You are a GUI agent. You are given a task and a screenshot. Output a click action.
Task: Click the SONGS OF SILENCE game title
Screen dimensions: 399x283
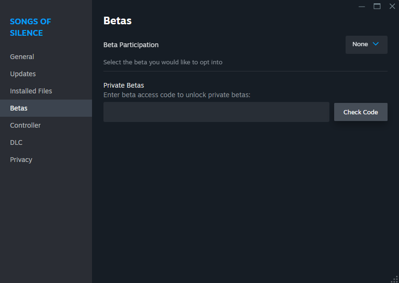click(x=31, y=27)
